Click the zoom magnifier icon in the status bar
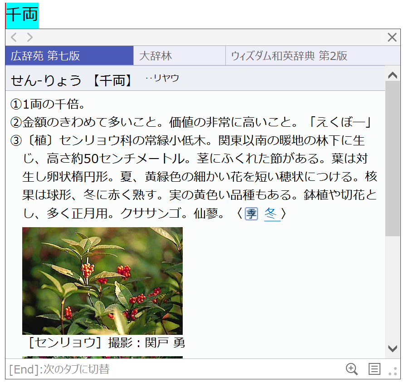 point(352,369)
